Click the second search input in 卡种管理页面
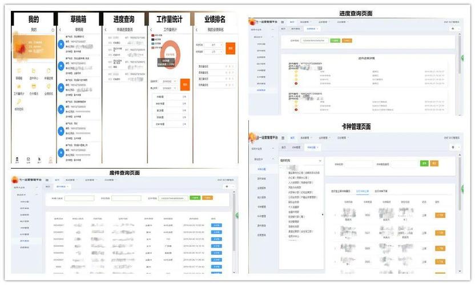 (x=405, y=164)
